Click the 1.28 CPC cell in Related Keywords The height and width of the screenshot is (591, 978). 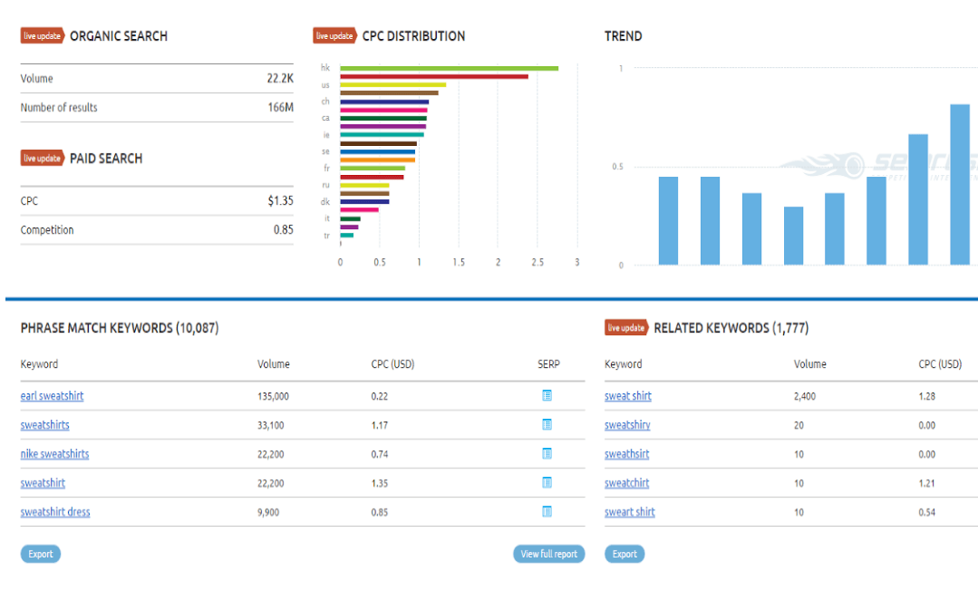(927, 396)
